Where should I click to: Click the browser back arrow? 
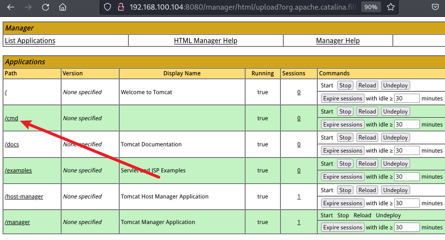tap(11, 7)
